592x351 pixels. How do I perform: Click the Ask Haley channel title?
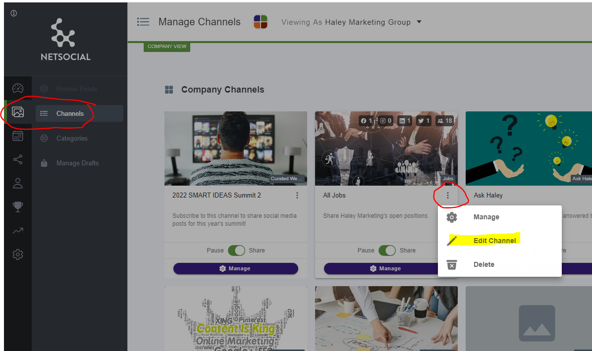[488, 195]
